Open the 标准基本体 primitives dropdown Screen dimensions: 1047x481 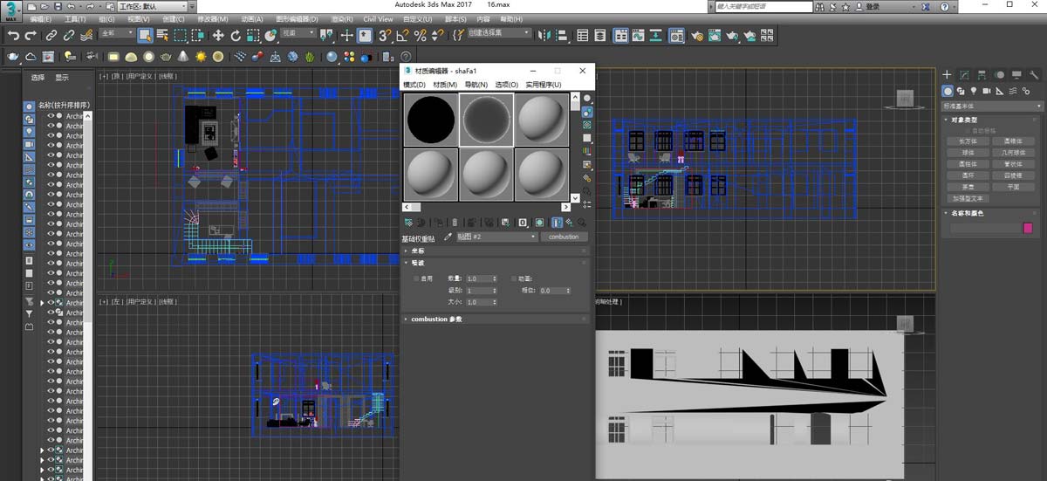coord(993,106)
